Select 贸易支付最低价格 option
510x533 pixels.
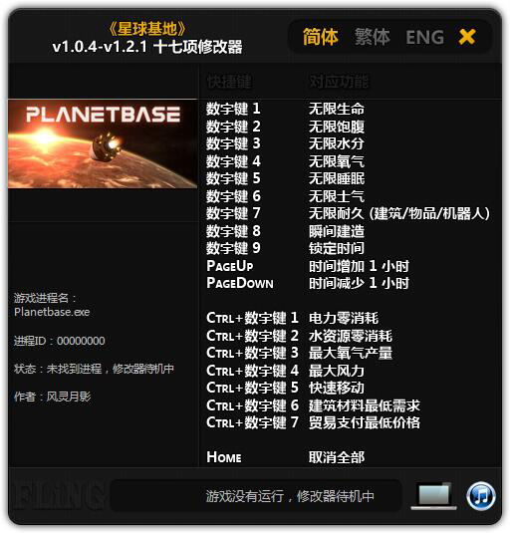coord(365,422)
